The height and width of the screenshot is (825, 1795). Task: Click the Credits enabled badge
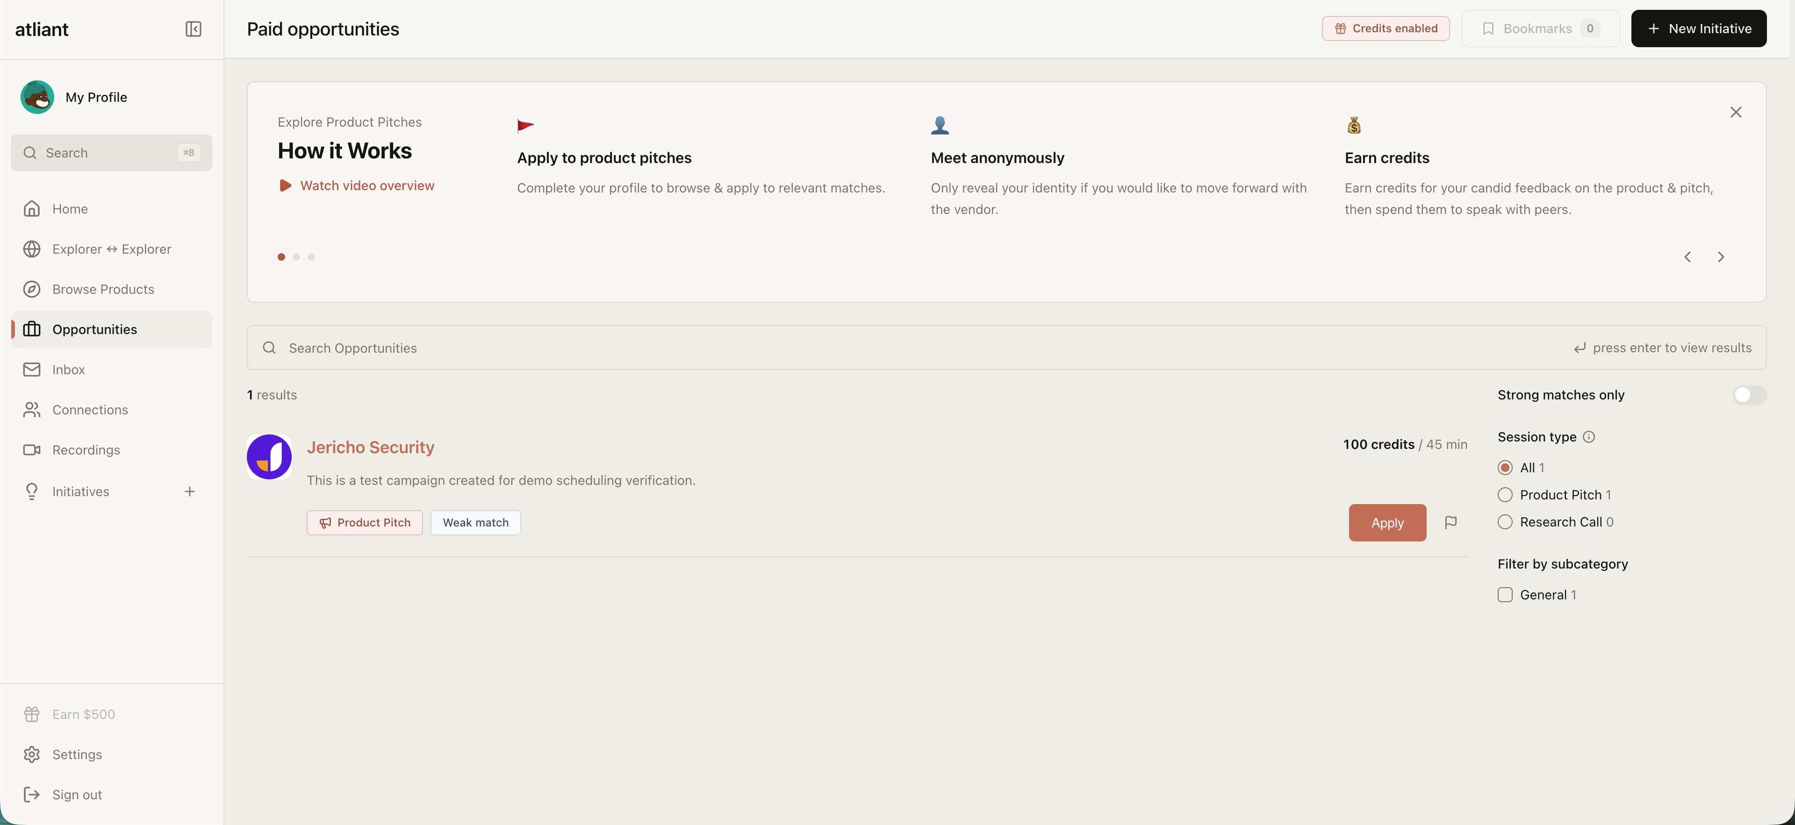[1385, 28]
